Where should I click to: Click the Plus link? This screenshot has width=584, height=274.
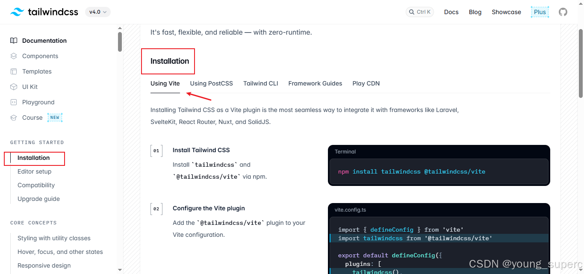540,12
